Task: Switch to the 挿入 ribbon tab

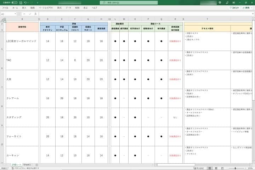Action: coord(24,8)
